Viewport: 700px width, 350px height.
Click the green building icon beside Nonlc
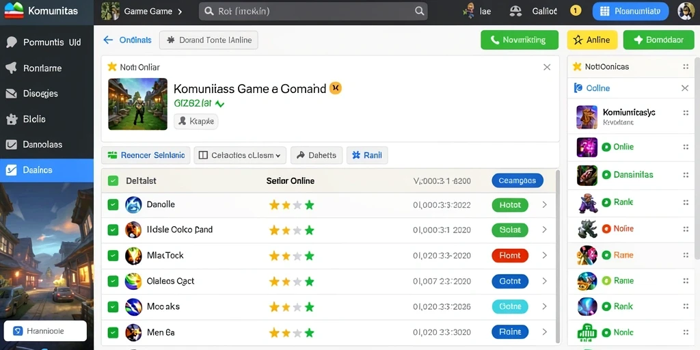pyautogui.click(x=587, y=333)
